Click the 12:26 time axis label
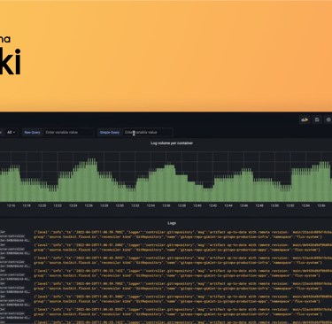 [x=89, y=205]
